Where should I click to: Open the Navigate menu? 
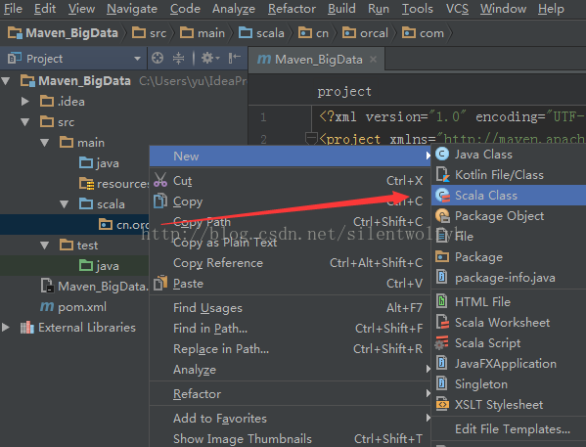coord(131,9)
